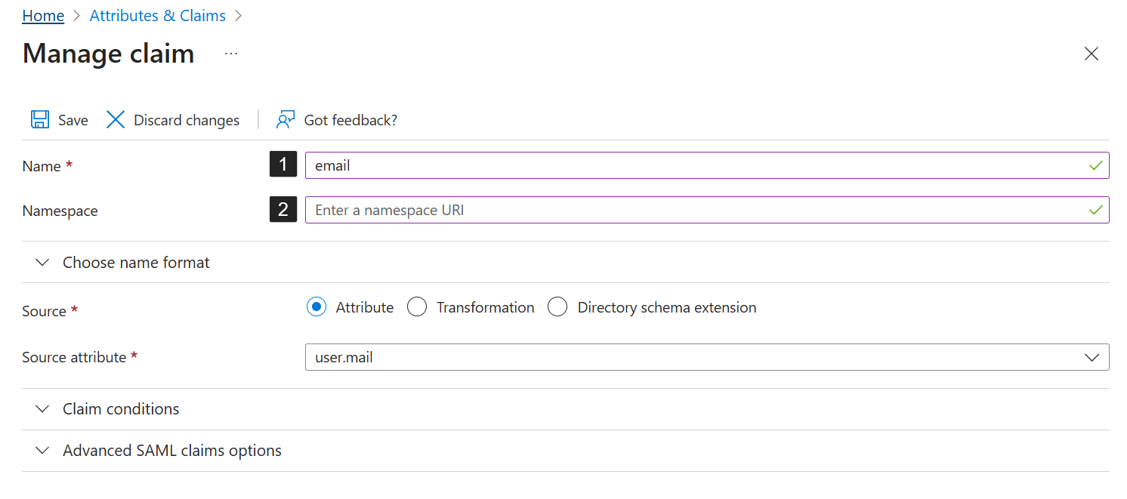Click Discard changes text

[187, 120]
